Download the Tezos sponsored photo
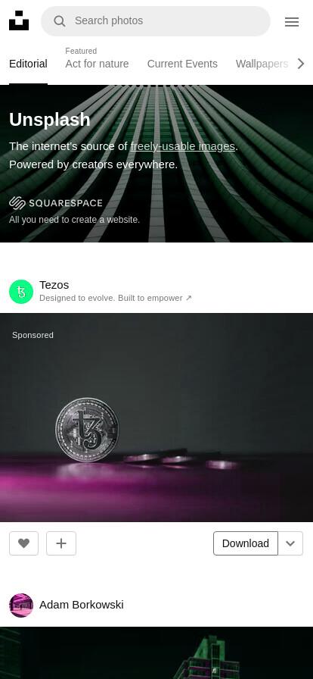Viewport: 313px width, 679px height. pyautogui.click(x=246, y=543)
